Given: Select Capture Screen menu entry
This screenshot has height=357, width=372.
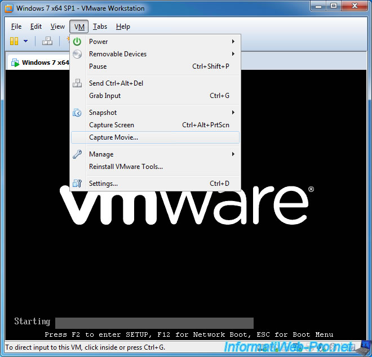Looking at the screenshot, I should click(155, 125).
